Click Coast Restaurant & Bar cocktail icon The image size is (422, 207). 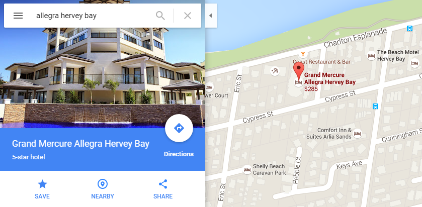click(x=303, y=54)
